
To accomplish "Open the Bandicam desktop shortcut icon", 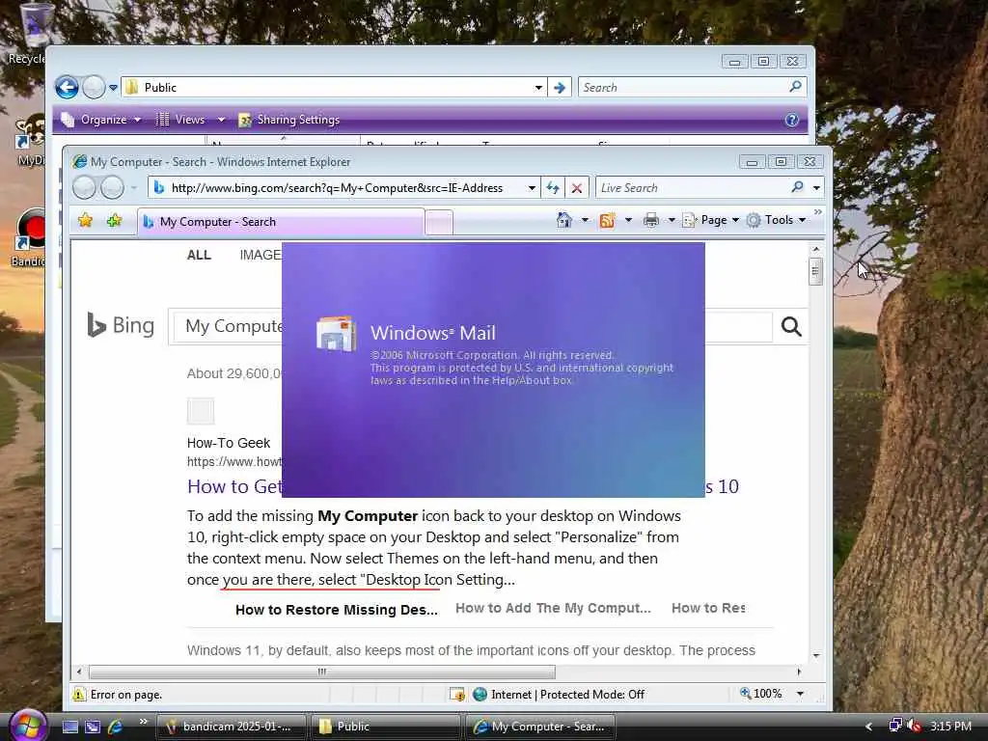I will pos(29,236).
